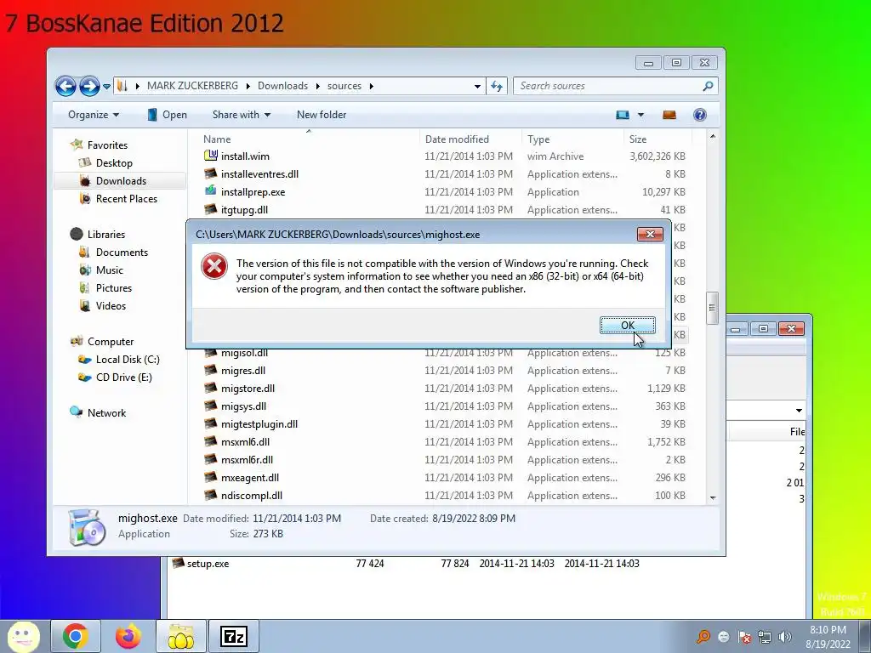Select installprep.exe application icon
871x653 pixels.
[x=211, y=191]
